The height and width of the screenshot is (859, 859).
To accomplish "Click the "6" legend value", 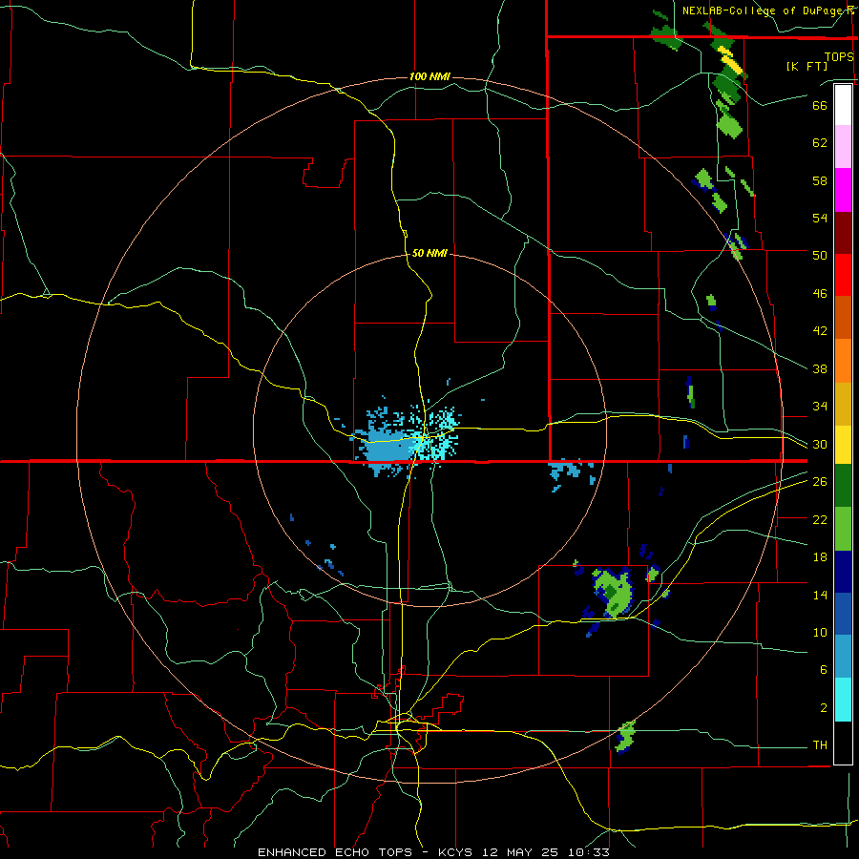I will pyautogui.click(x=824, y=669).
